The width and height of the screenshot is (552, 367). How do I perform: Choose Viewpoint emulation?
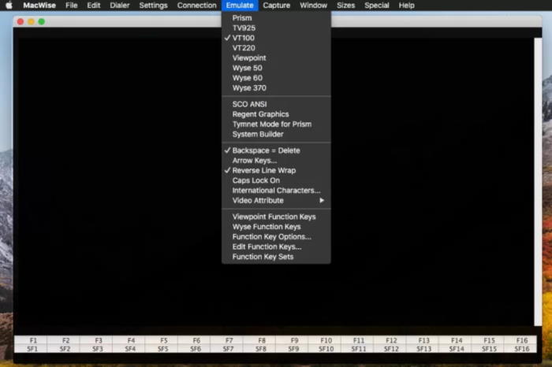[x=276, y=58]
